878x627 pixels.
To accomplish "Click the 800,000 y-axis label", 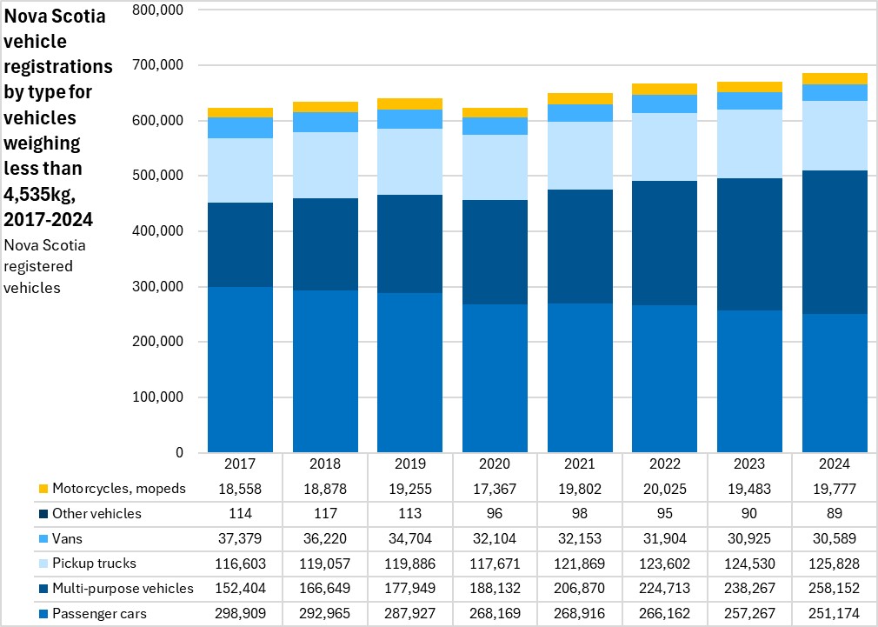I will [x=159, y=10].
